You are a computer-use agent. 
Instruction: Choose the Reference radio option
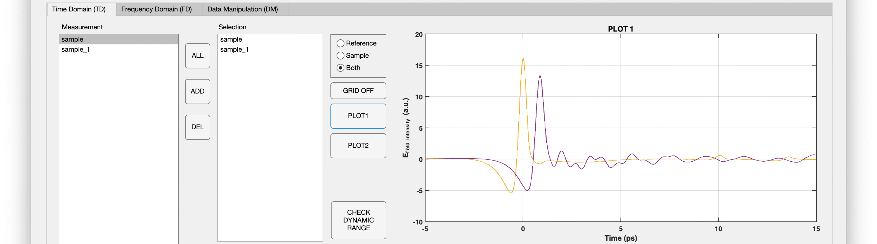356,43
